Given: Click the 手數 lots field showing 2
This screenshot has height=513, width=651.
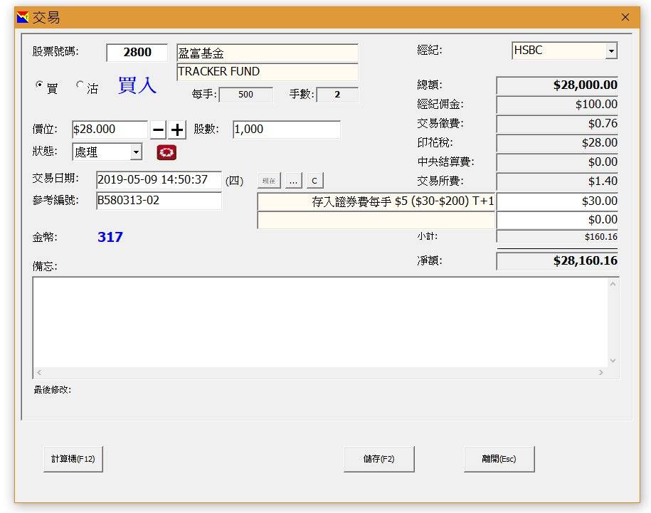Looking at the screenshot, I should (337, 95).
